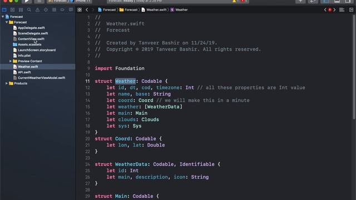Click 'Double' type on line 21
356x200 pixels.
156,145
